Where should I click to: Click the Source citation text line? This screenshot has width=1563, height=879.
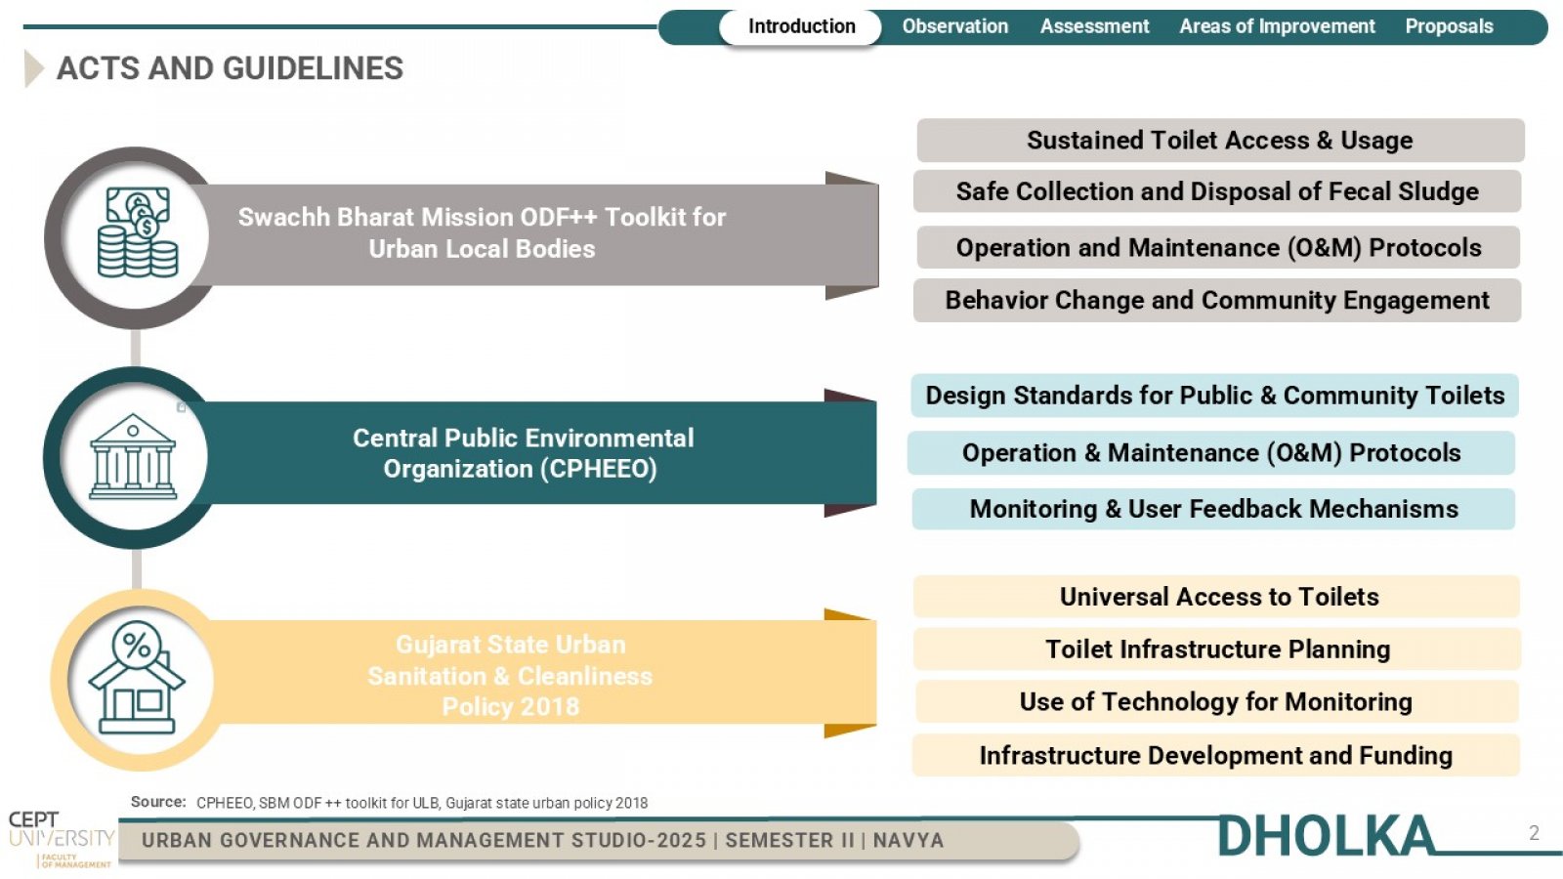click(390, 803)
